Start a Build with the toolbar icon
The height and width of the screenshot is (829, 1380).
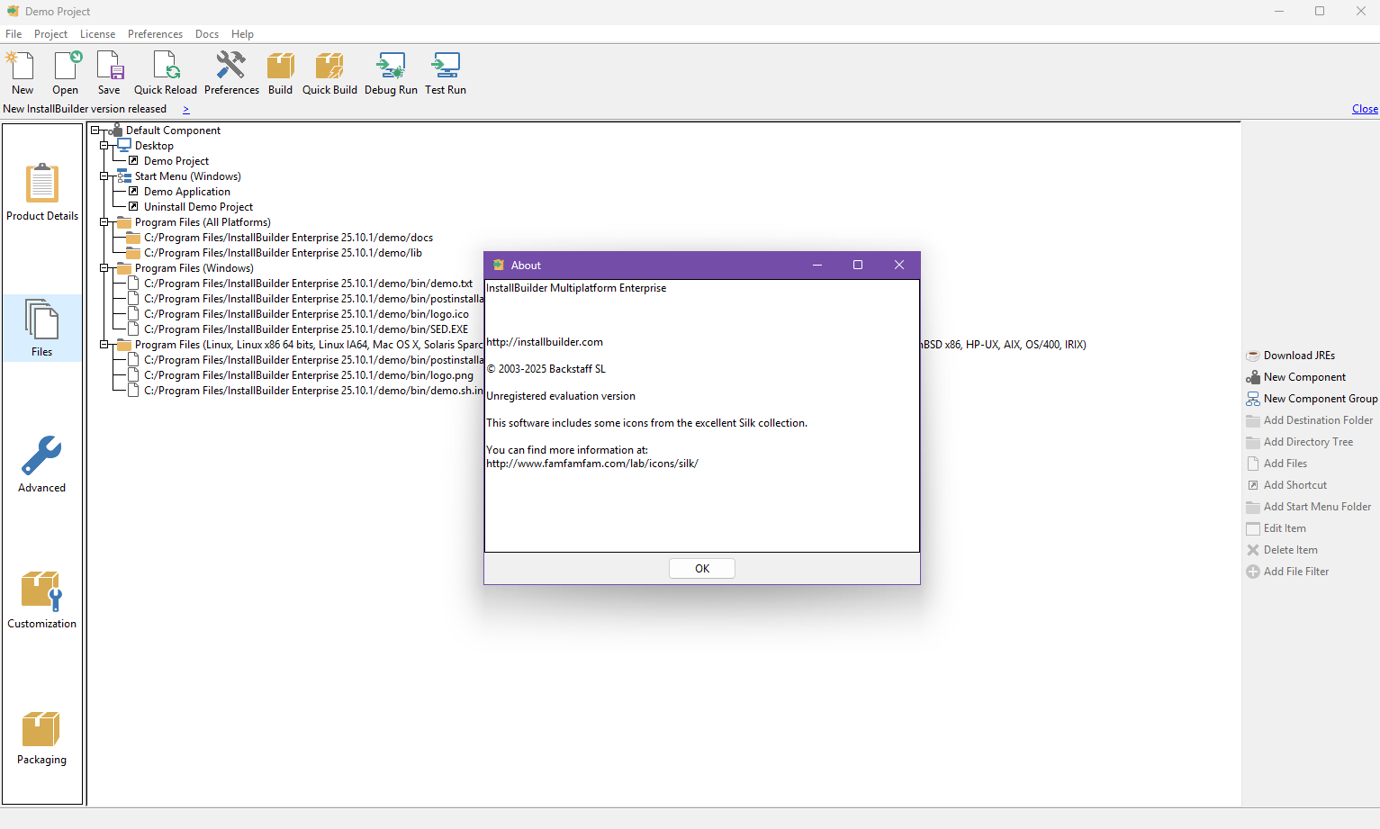pyautogui.click(x=280, y=73)
